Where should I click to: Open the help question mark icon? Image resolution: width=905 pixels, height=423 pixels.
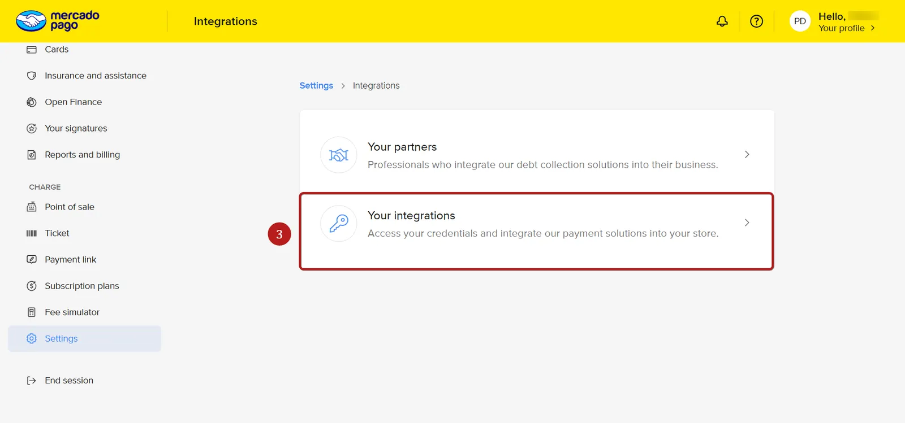coord(757,21)
